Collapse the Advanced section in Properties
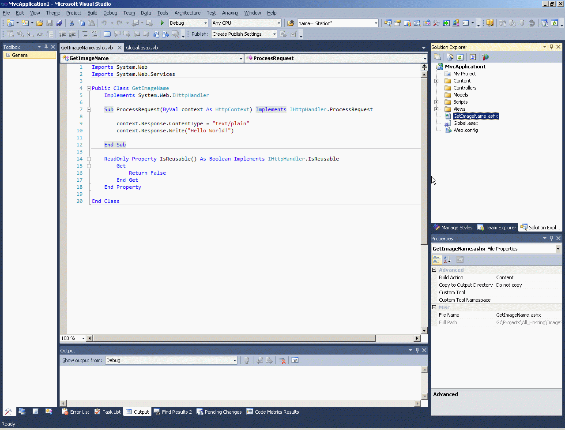This screenshot has height=430, width=565. [434, 270]
